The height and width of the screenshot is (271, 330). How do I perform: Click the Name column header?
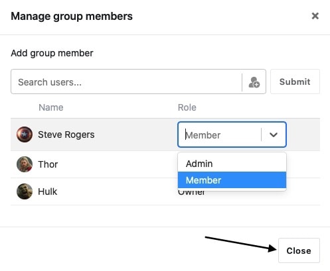point(51,107)
